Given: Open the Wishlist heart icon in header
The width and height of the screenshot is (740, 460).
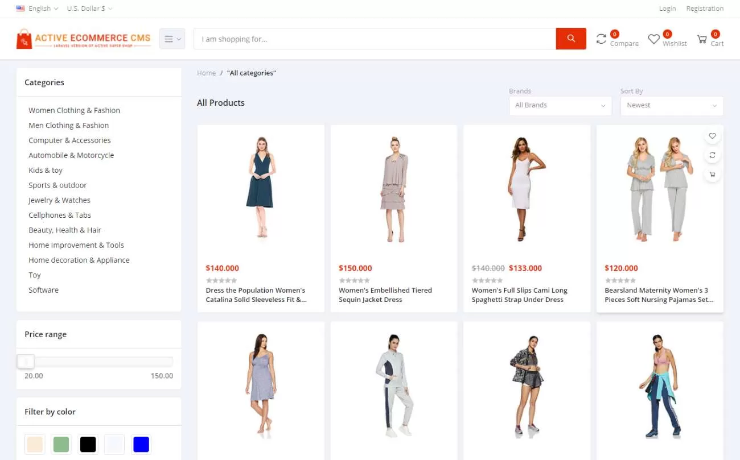Looking at the screenshot, I should coord(654,39).
